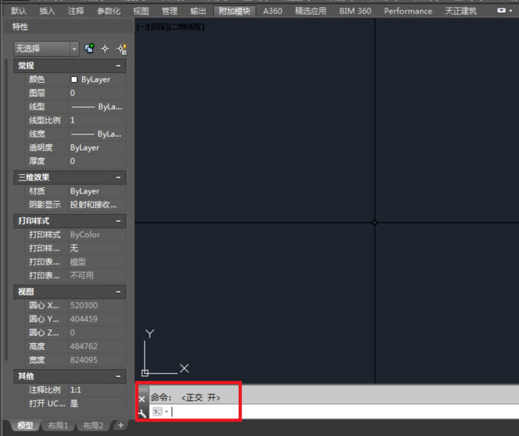Open the 线型 ByLa... value
Screen dimensions: 519x436
(97, 107)
